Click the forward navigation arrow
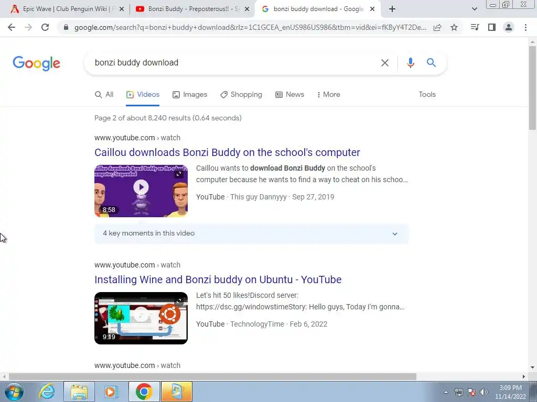This screenshot has height=402, width=537. pyautogui.click(x=28, y=27)
